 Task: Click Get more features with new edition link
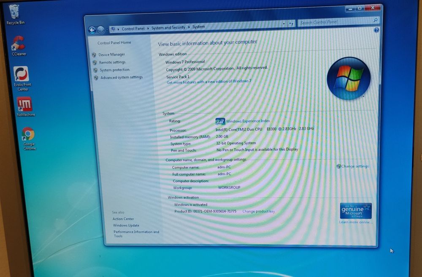(x=209, y=82)
